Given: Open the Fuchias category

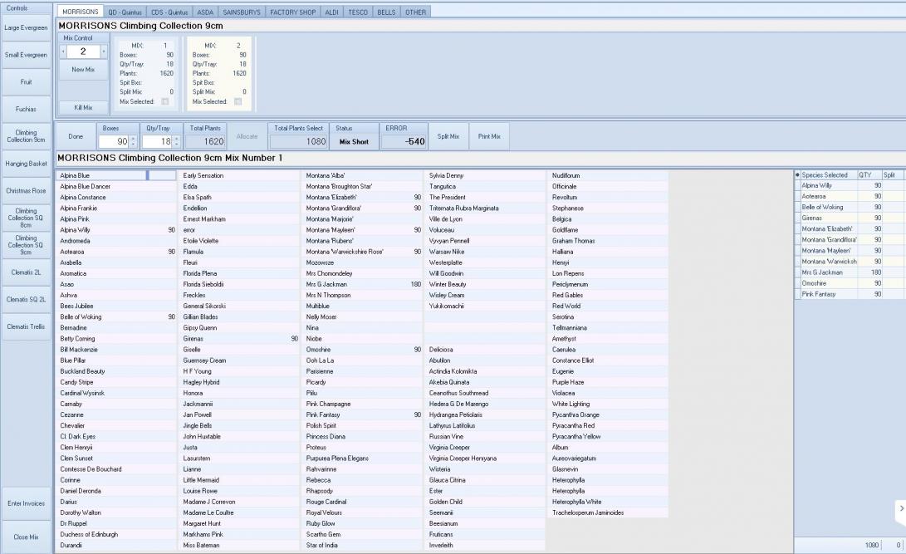Looking at the screenshot, I should pos(26,109).
